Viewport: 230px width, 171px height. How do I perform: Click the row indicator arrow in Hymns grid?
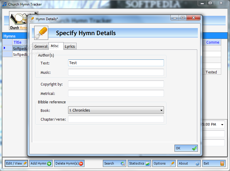click(5, 48)
